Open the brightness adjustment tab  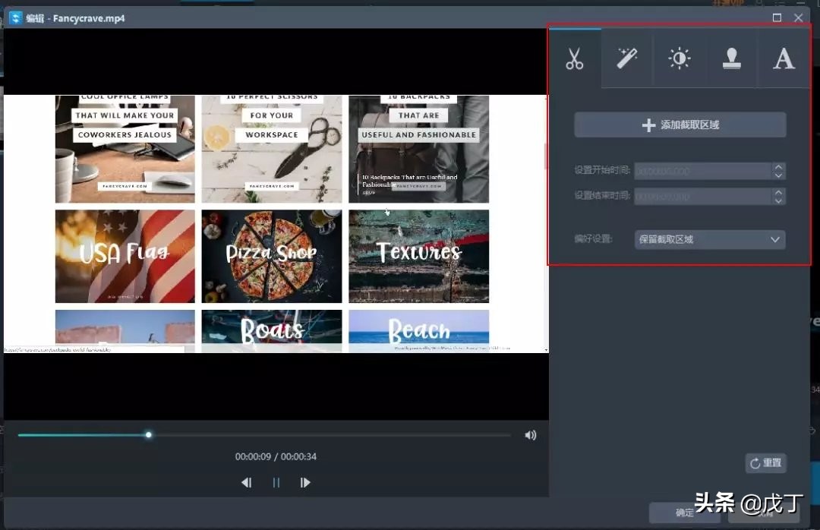coord(680,58)
